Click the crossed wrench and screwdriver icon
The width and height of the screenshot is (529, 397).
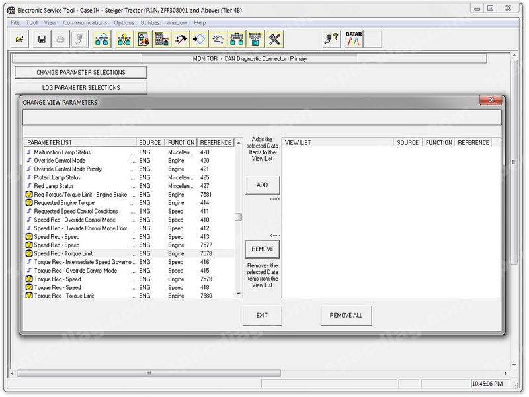point(274,40)
